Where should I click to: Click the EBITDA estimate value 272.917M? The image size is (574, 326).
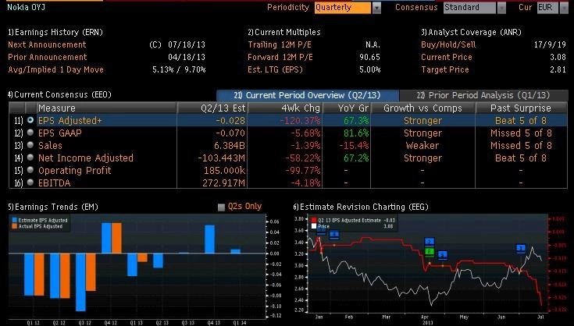click(x=223, y=182)
